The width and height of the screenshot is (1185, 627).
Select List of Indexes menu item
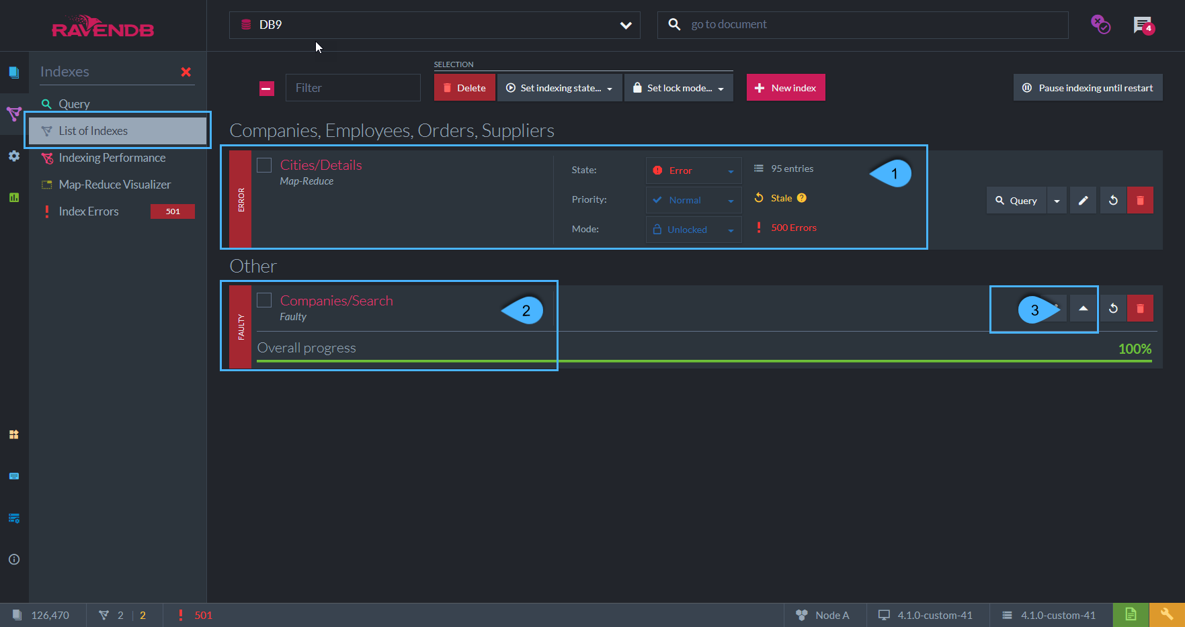(x=118, y=131)
